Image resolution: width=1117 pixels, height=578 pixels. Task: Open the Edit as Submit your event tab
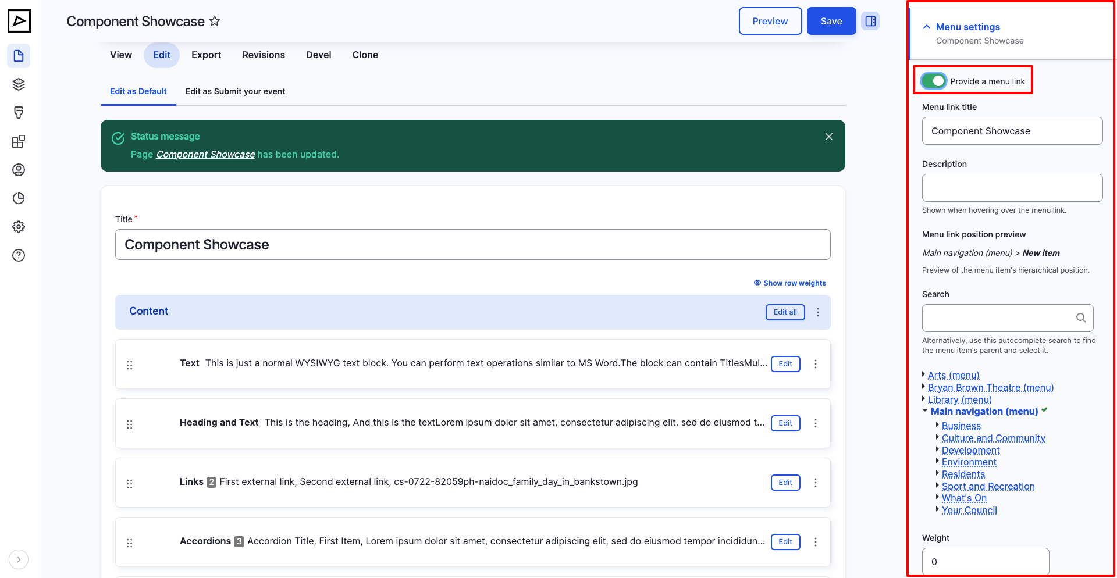235,91
